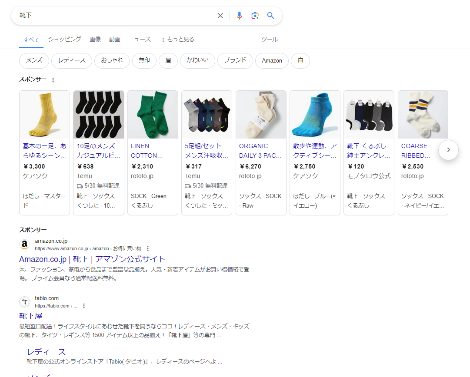Click the ¥120 price
The width and height of the screenshot is (470, 377).
(x=356, y=166)
